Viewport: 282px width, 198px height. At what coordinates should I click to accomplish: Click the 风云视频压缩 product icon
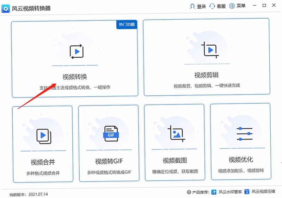click(x=247, y=192)
